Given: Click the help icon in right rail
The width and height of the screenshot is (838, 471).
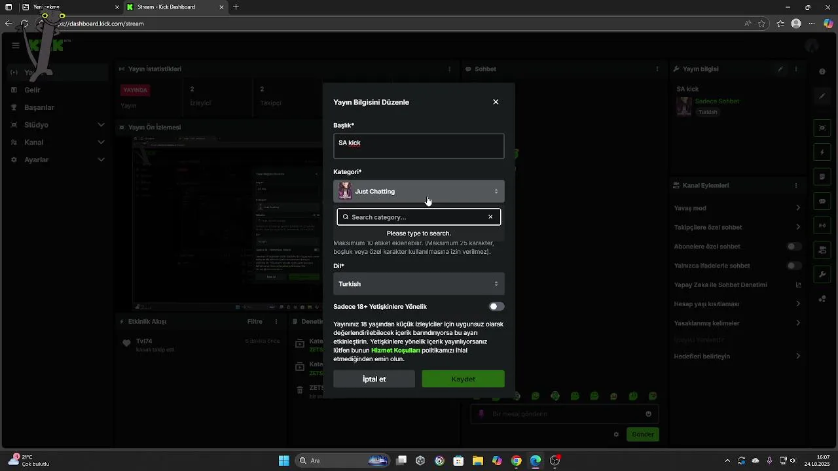Looking at the screenshot, I should 822,71.
